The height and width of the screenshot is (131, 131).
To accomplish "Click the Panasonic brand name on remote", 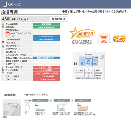I will pyautogui.click(x=88, y=54).
